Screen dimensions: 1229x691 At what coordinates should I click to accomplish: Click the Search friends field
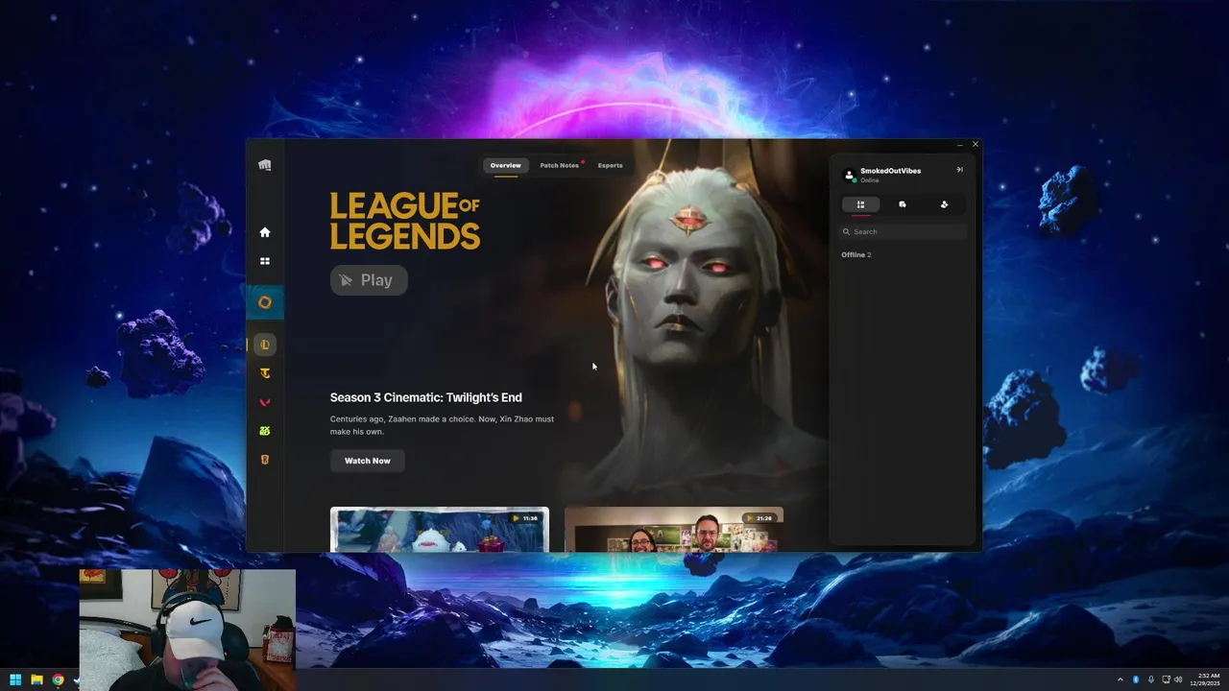[x=904, y=231]
